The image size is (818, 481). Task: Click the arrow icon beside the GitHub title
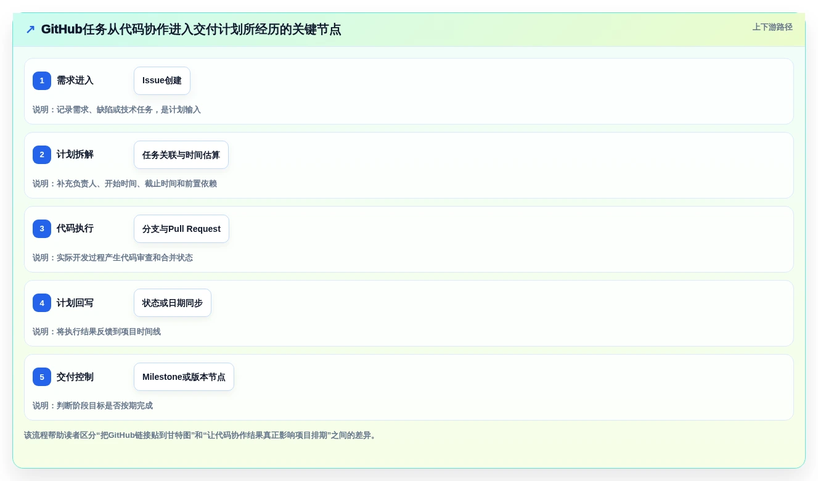pyautogui.click(x=30, y=30)
